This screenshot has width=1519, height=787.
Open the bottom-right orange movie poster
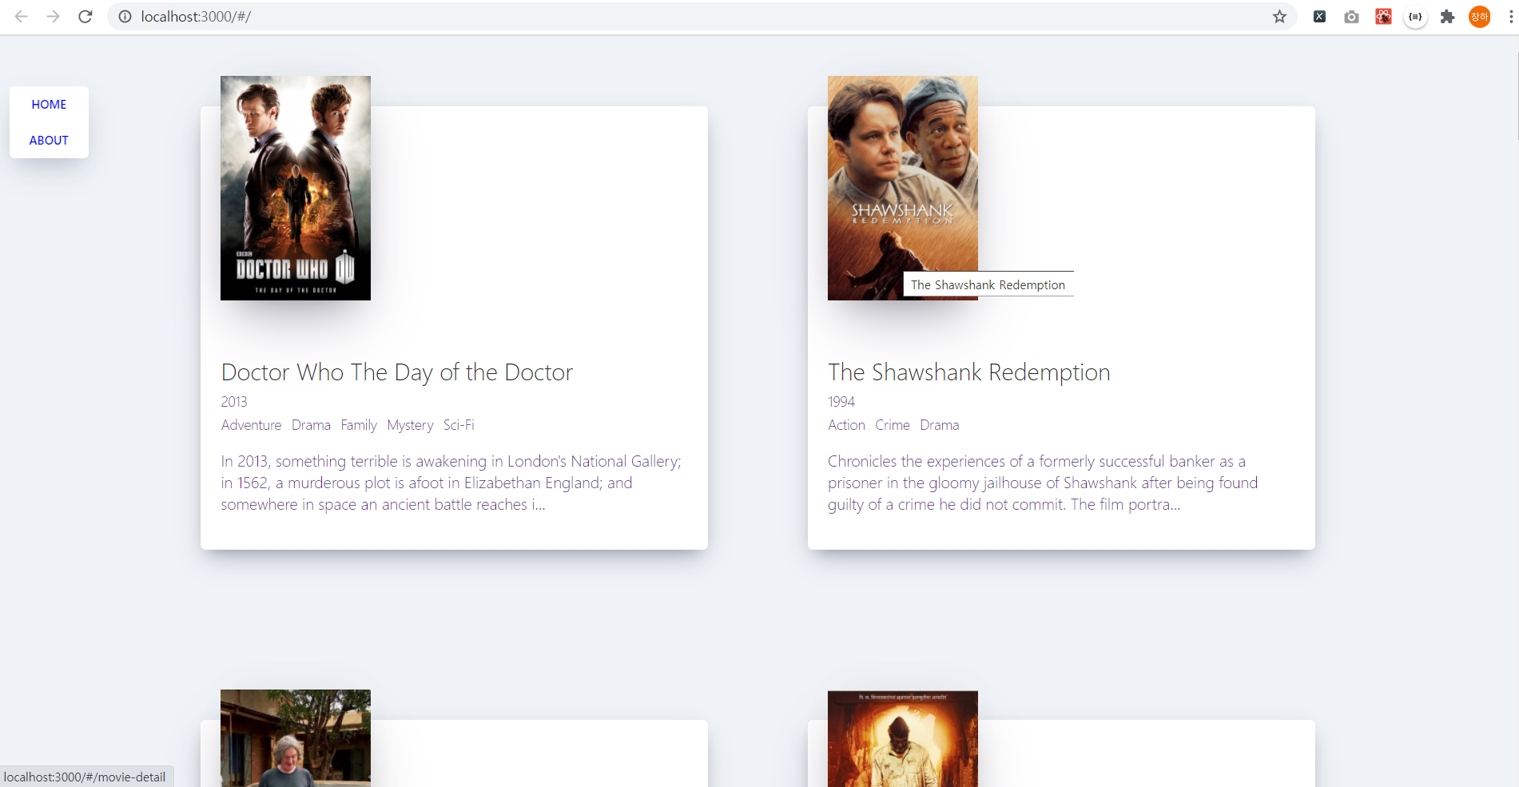pyautogui.click(x=903, y=738)
